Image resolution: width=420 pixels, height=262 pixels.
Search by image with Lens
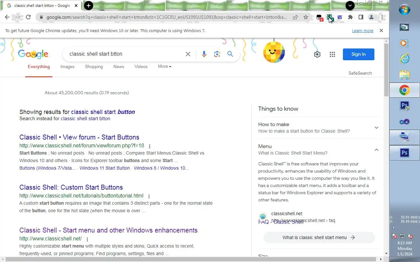pos(217,54)
